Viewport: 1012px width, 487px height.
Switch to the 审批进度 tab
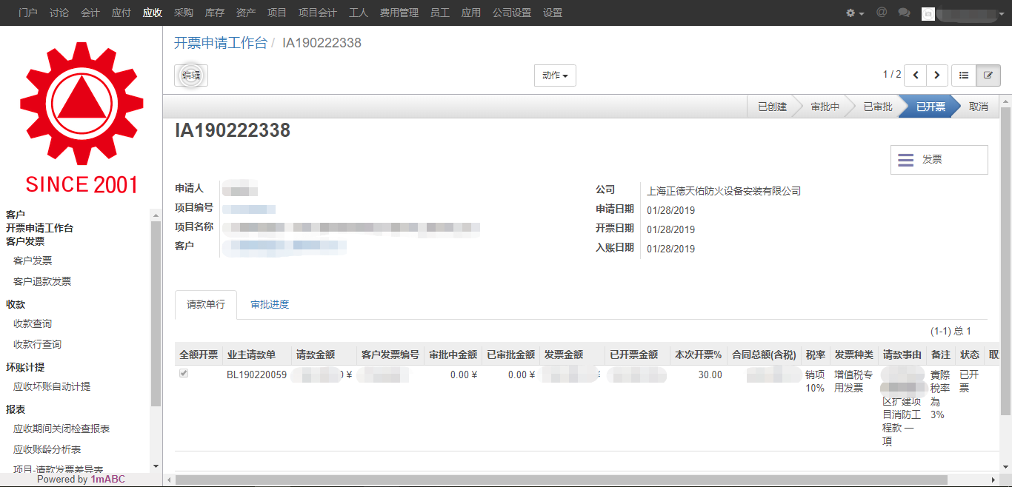pos(270,305)
